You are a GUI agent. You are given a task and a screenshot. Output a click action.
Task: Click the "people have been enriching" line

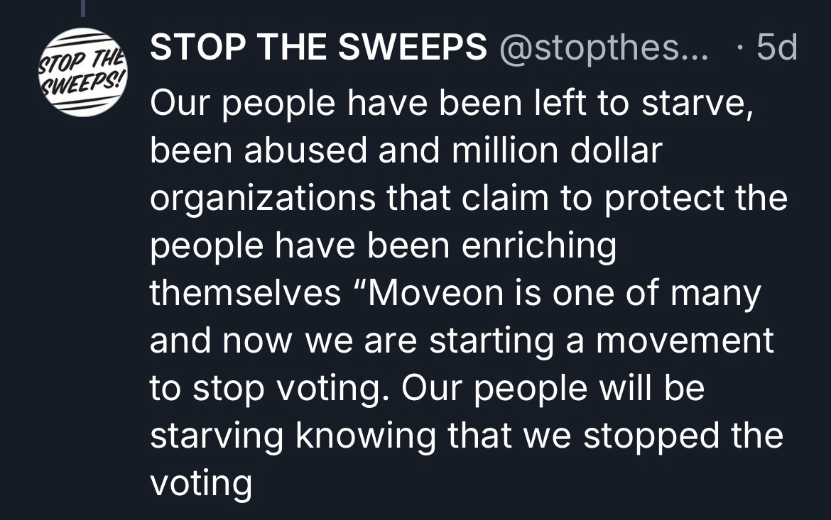pos(383,245)
